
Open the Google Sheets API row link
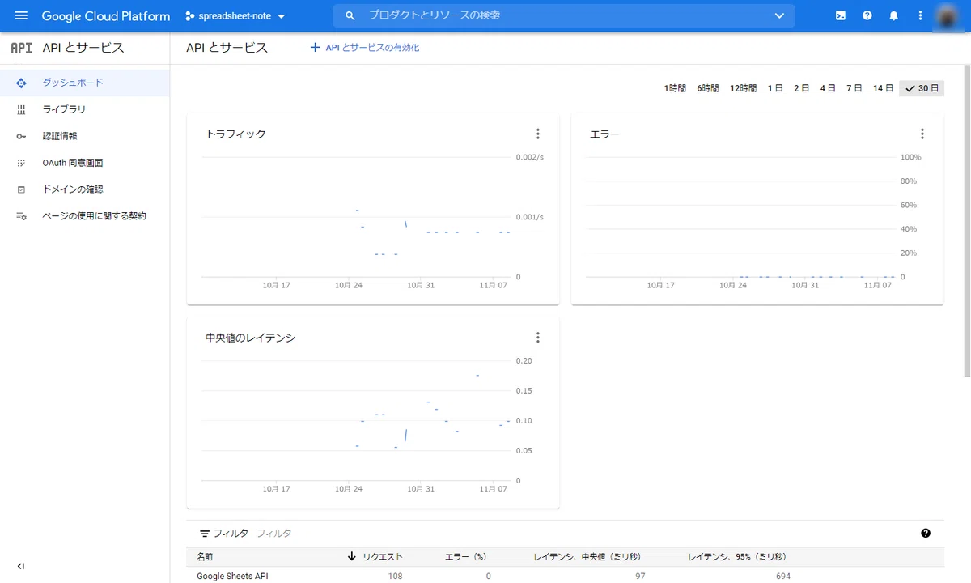(232, 576)
